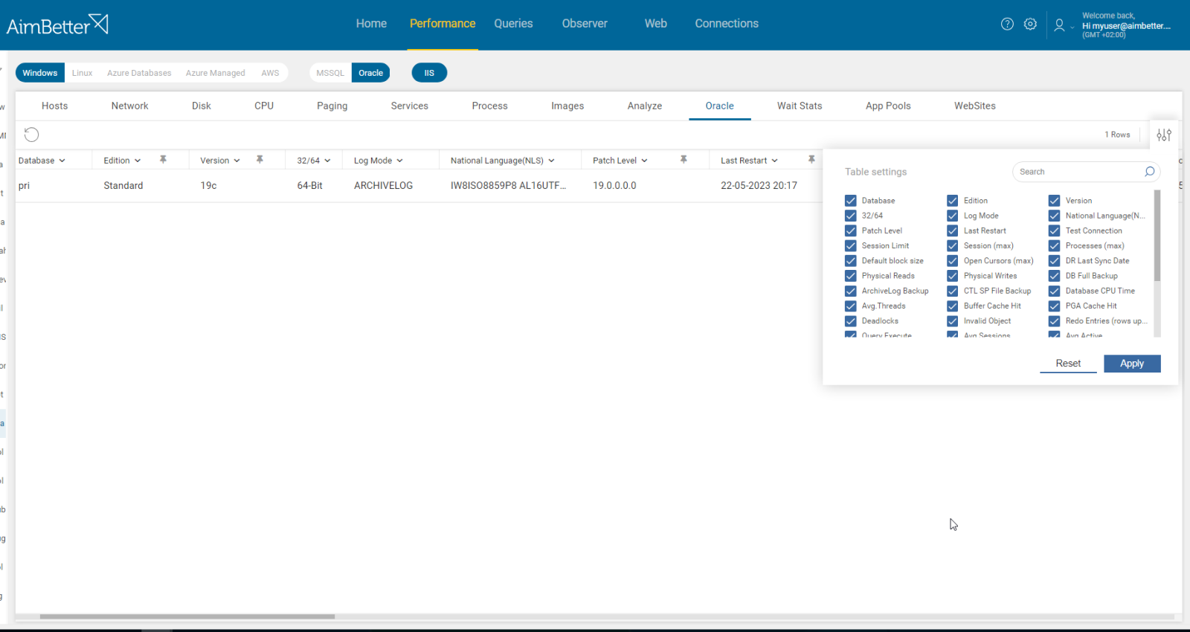Screen dimensions: 1190x632
Task: Toggle the DB Full Backup checkbox
Action: 1054,276
